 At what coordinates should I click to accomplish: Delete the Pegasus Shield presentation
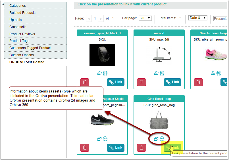(x=85, y=148)
